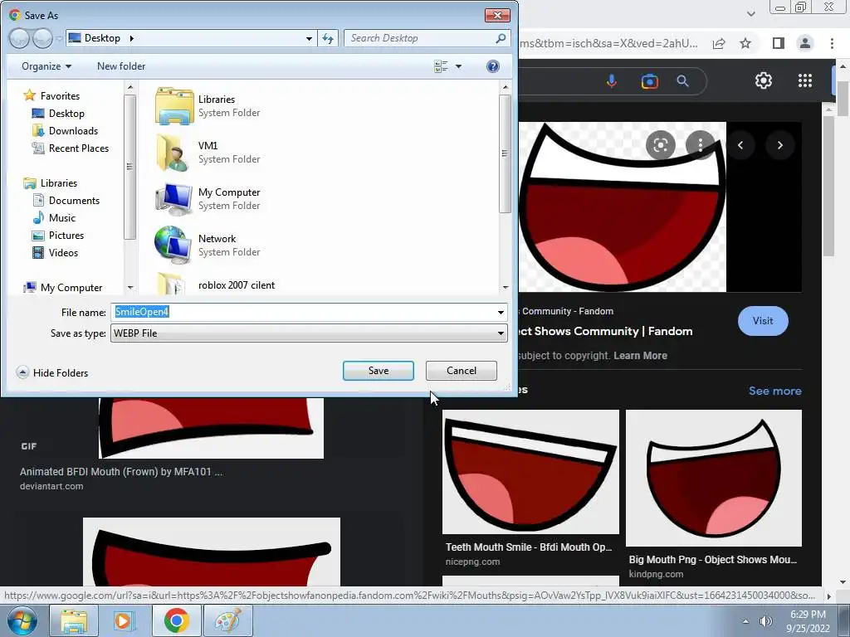The height and width of the screenshot is (637, 850).
Task: Click the See more link
Action: [x=774, y=391]
